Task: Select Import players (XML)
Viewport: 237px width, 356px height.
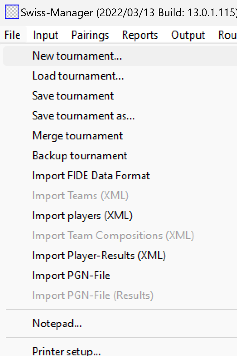Action: pyautogui.click(x=82, y=216)
